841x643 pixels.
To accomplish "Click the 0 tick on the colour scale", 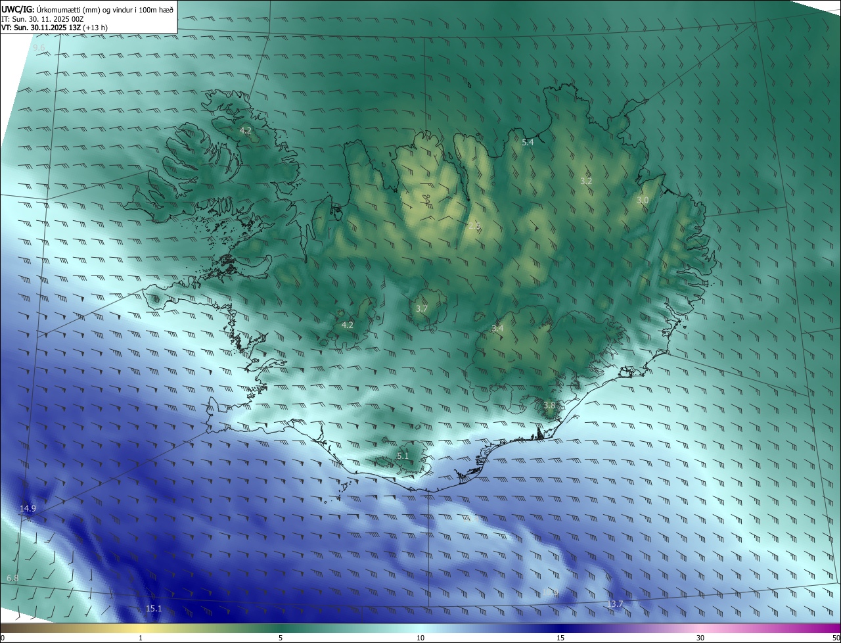I will [x=3, y=638].
